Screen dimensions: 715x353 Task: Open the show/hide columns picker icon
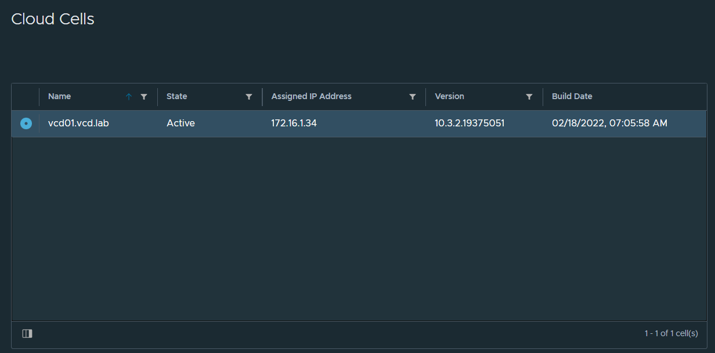pos(27,333)
